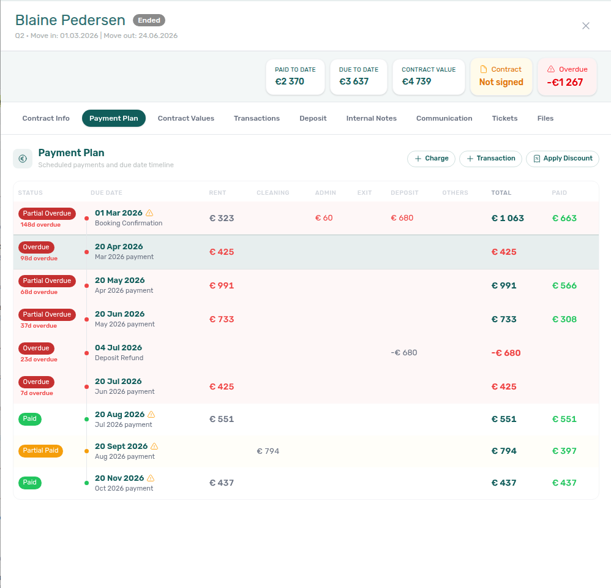Click the warning icon next to 20 Sept 2026
Screen dimensions: 611x588
click(x=154, y=446)
